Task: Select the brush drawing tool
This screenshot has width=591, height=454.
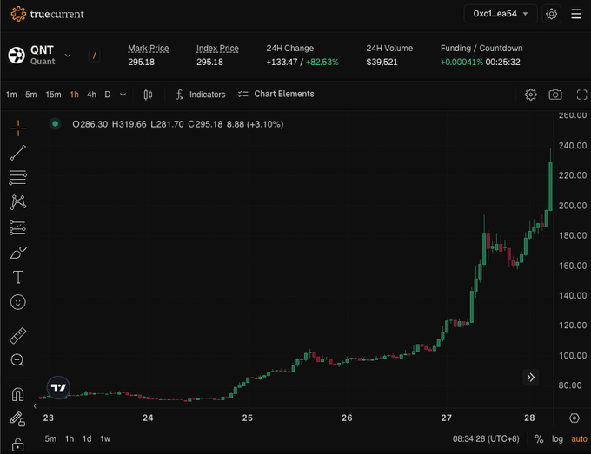Action: click(x=17, y=253)
